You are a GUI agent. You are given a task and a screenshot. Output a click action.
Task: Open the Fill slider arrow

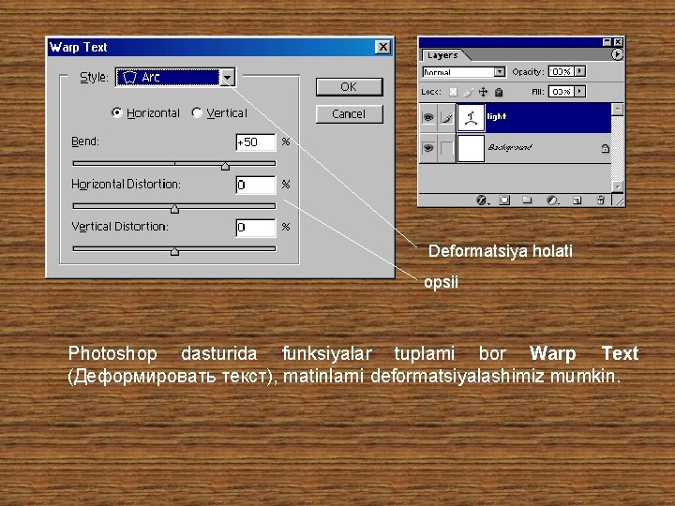pyautogui.click(x=580, y=91)
